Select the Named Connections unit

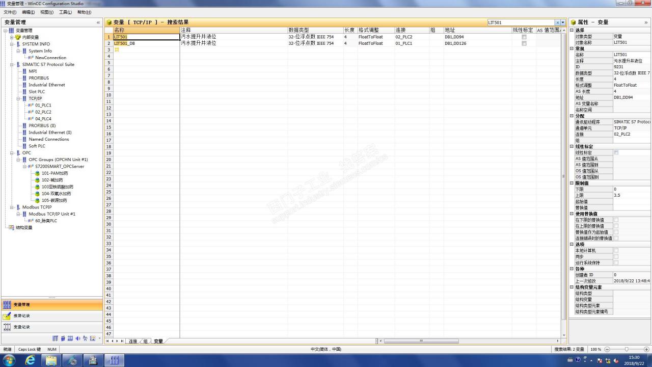pos(48,139)
